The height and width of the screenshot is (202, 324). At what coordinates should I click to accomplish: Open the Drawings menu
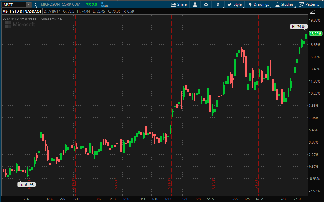(259, 4)
